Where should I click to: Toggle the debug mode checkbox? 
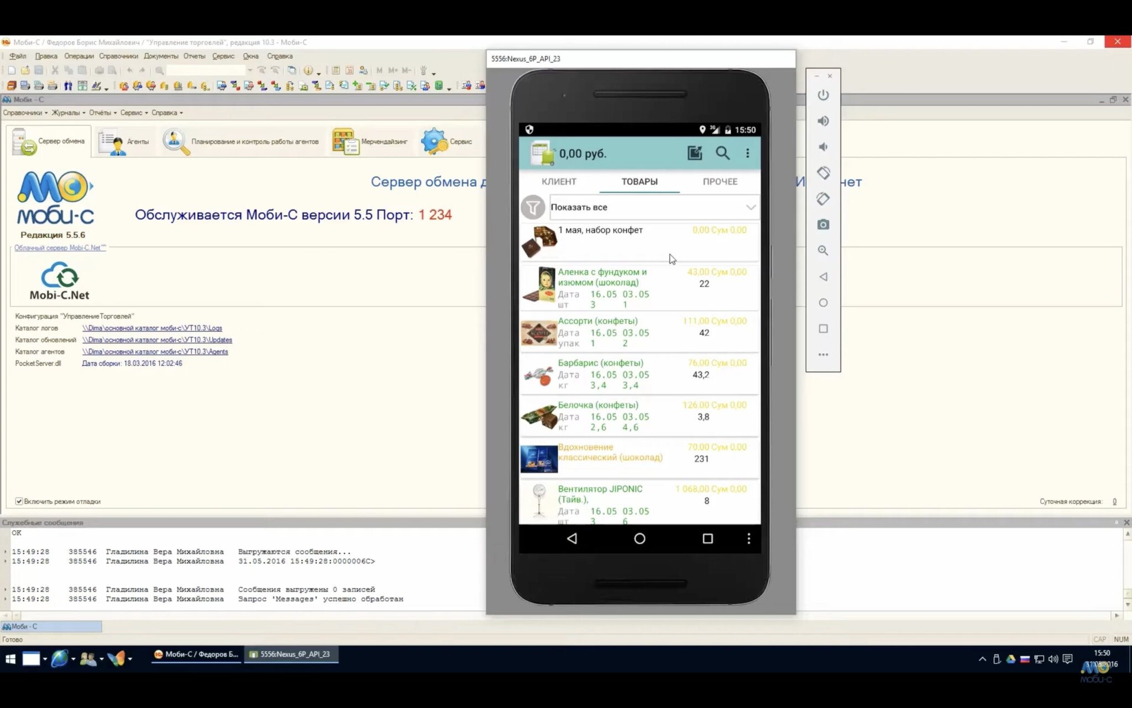(x=19, y=501)
